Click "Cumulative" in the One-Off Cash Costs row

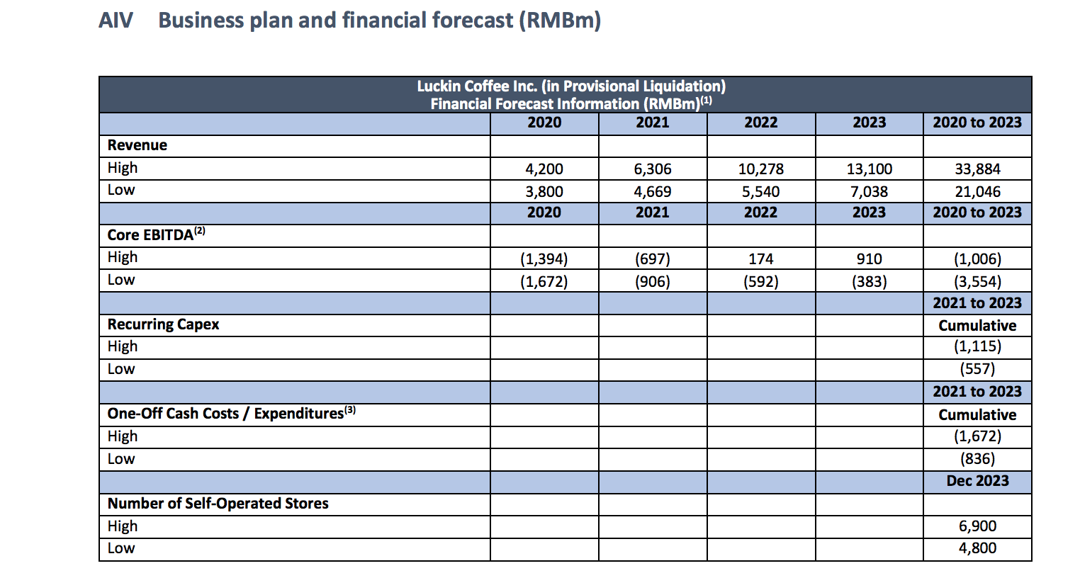(x=978, y=415)
